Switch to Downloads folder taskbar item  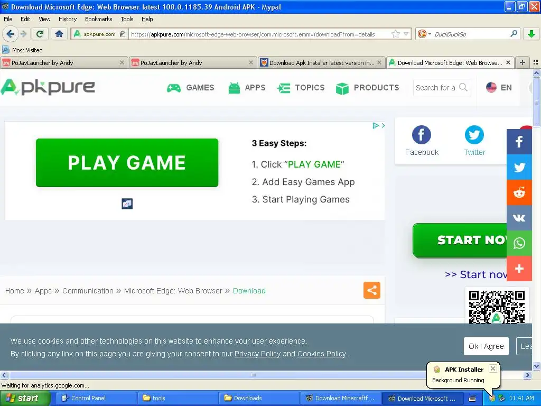[259, 399]
